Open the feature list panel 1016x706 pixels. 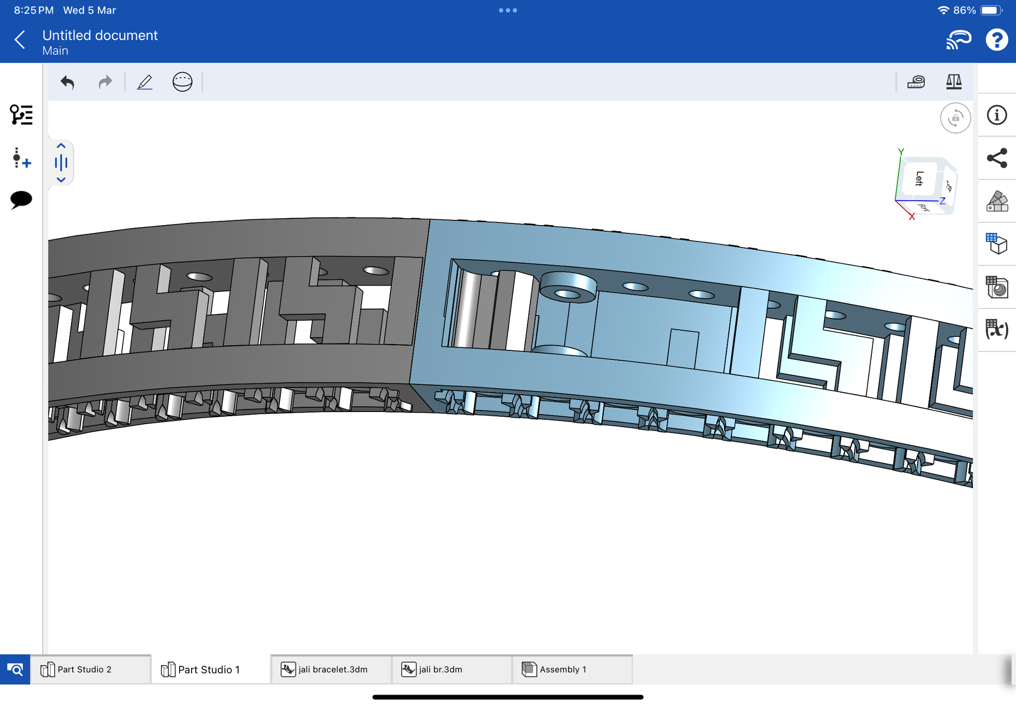(21, 114)
